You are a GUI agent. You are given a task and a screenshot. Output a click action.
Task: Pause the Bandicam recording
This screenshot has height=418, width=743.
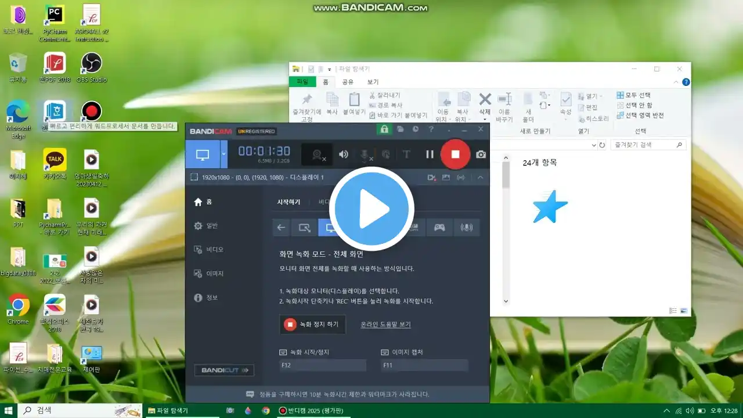coord(430,154)
